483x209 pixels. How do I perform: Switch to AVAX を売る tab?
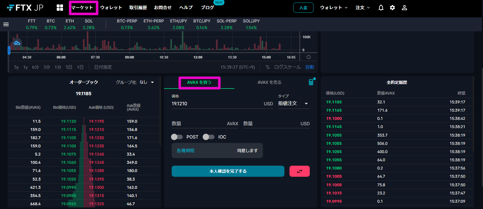click(x=270, y=83)
